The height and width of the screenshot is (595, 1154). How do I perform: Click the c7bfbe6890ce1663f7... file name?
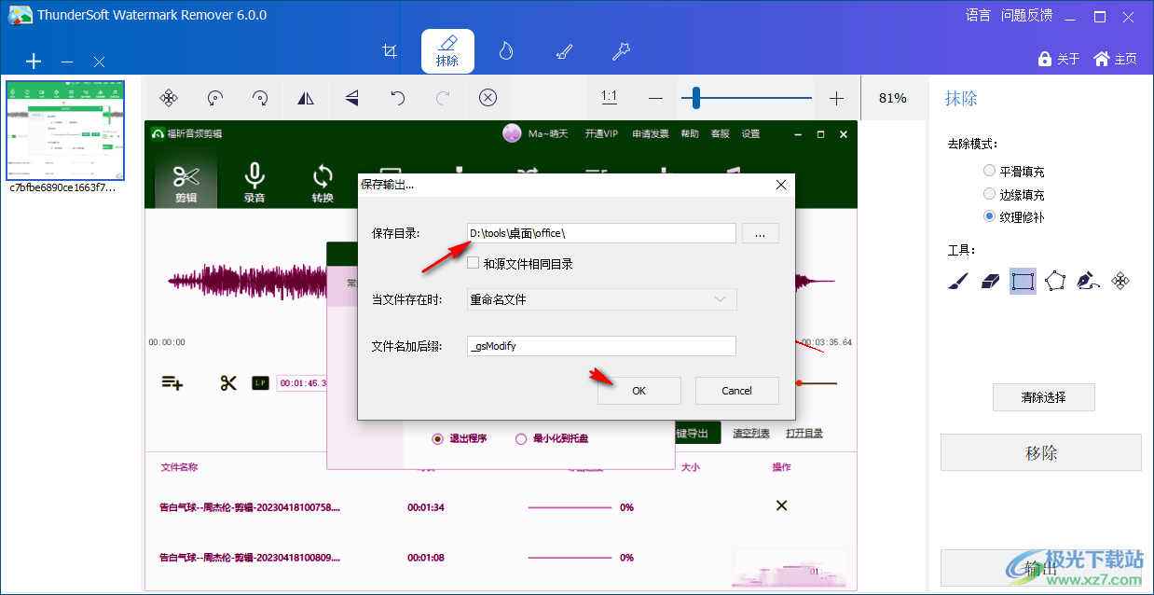click(x=63, y=187)
